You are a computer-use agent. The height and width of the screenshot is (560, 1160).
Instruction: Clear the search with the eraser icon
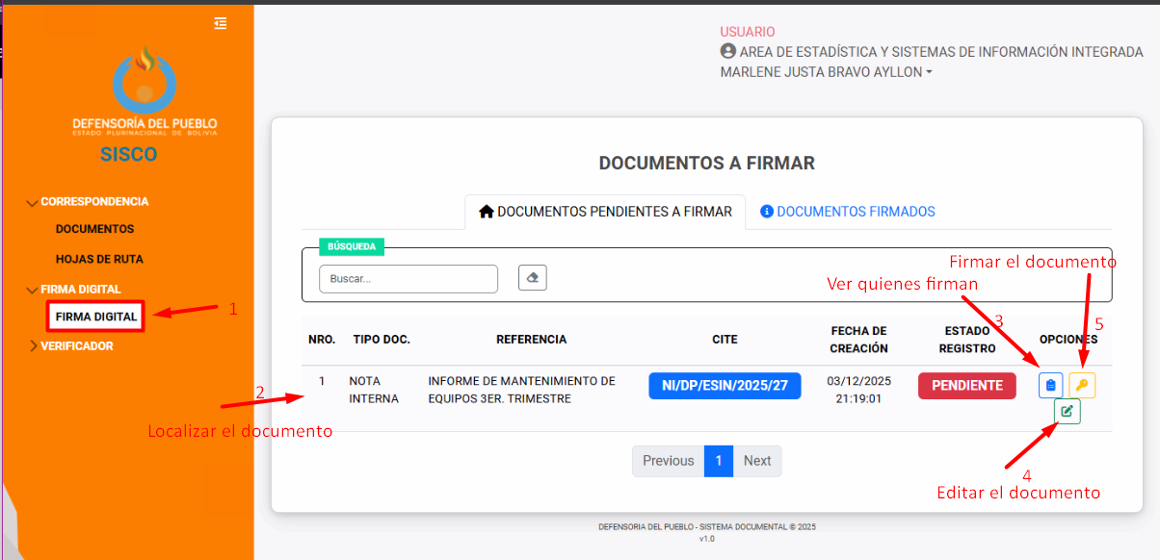[533, 278]
